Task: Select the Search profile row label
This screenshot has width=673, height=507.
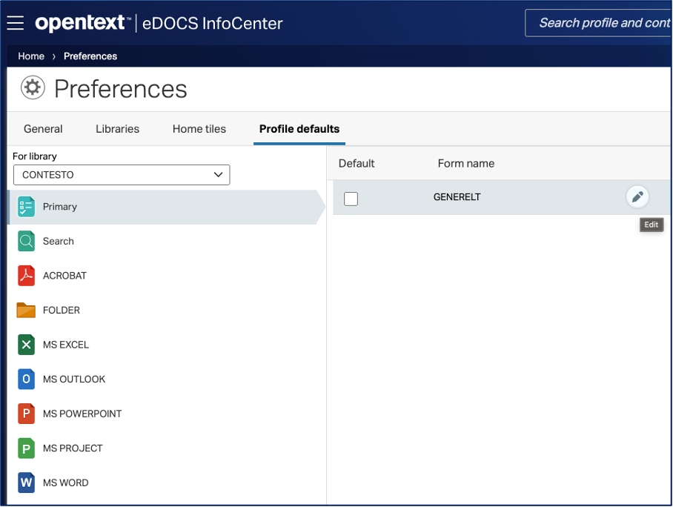Action: click(59, 241)
